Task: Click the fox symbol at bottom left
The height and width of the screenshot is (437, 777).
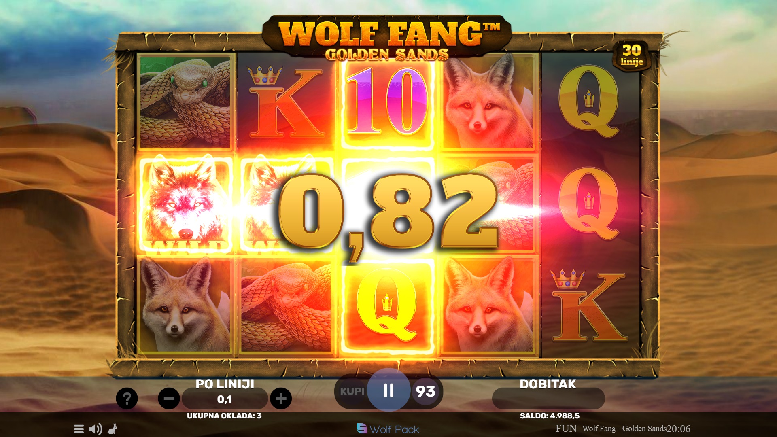Action: coord(186,306)
